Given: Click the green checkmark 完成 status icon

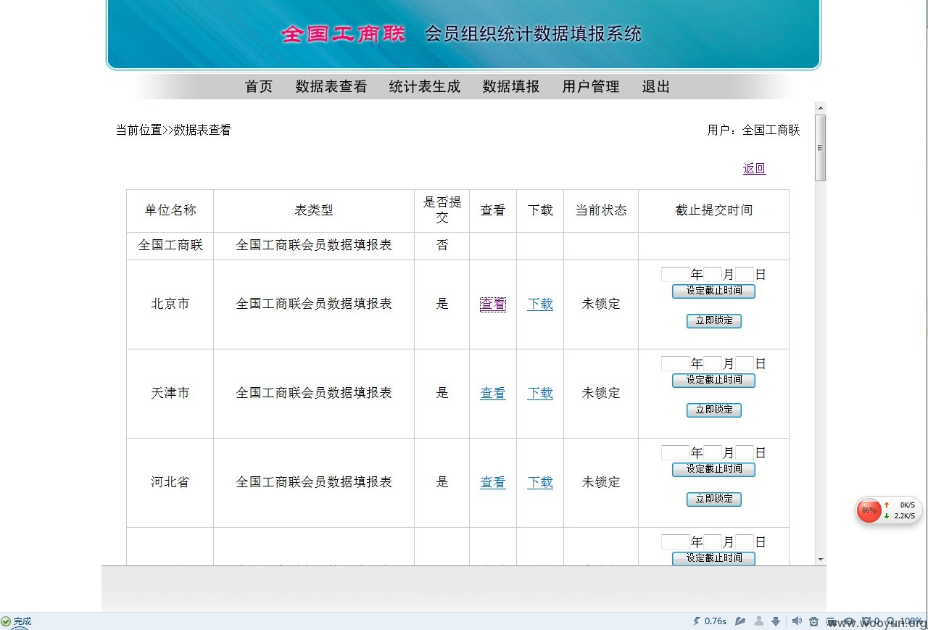Looking at the screenshot, I should coord(6,621).
